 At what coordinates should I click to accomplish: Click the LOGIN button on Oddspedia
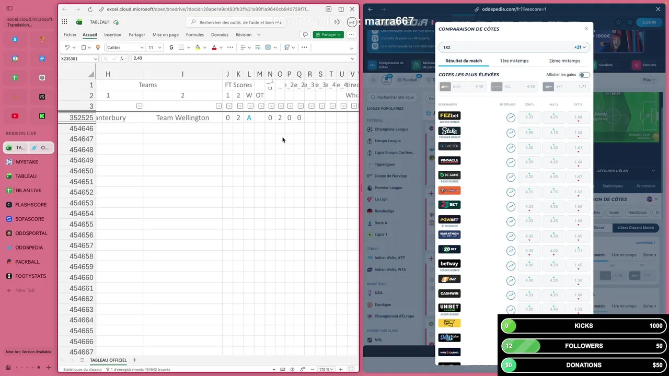tap(650, 22)
